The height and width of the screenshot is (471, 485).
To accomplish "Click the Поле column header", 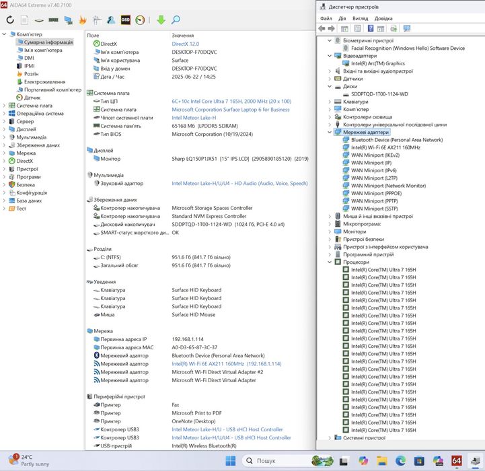I will (x=93, y=35).
